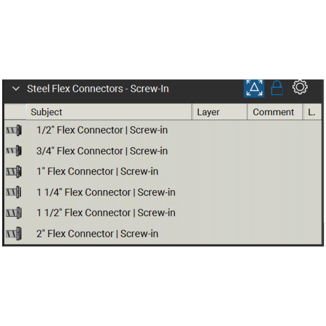Click the scale-to-fit triangle icon in header
The height and width of the screenshot is (326, 326).
(254, 88)
